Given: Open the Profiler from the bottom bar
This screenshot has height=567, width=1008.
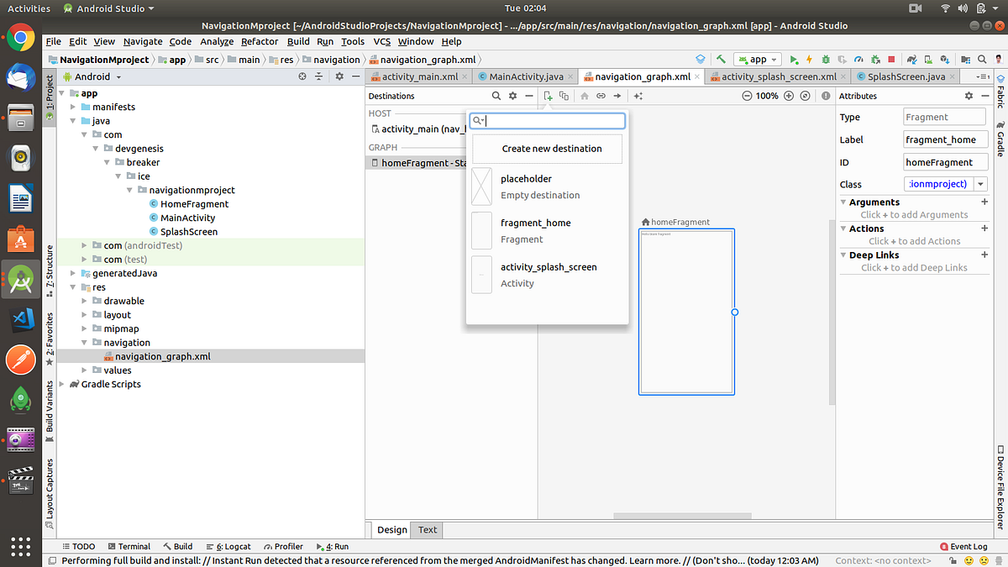Looking at the screenshot, I should (283, 546).
